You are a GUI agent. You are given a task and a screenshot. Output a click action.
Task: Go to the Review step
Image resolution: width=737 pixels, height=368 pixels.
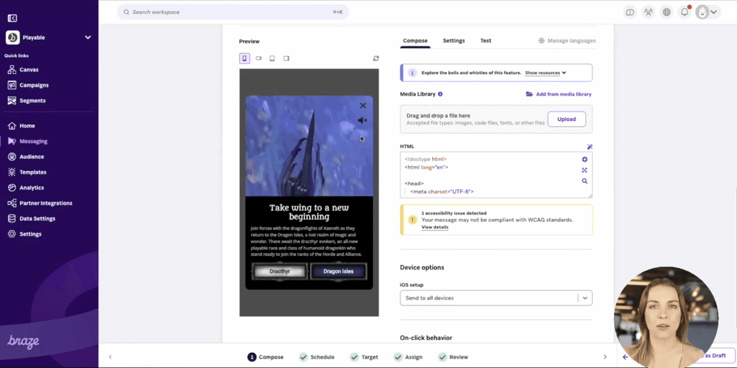click(453, 357)
